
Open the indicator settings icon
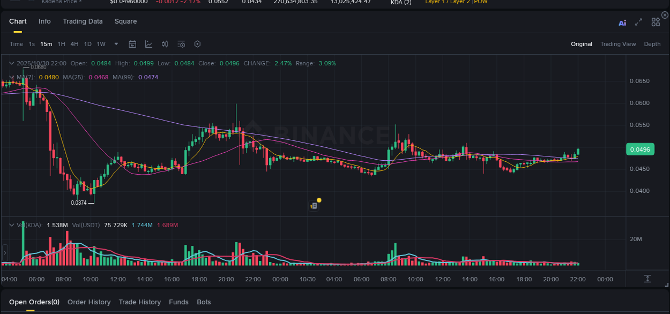coord(181,44)
